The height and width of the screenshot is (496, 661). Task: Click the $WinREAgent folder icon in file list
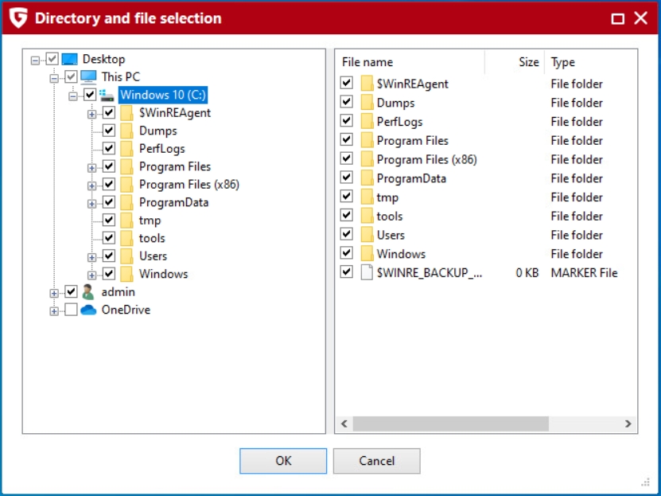(367, 84)
